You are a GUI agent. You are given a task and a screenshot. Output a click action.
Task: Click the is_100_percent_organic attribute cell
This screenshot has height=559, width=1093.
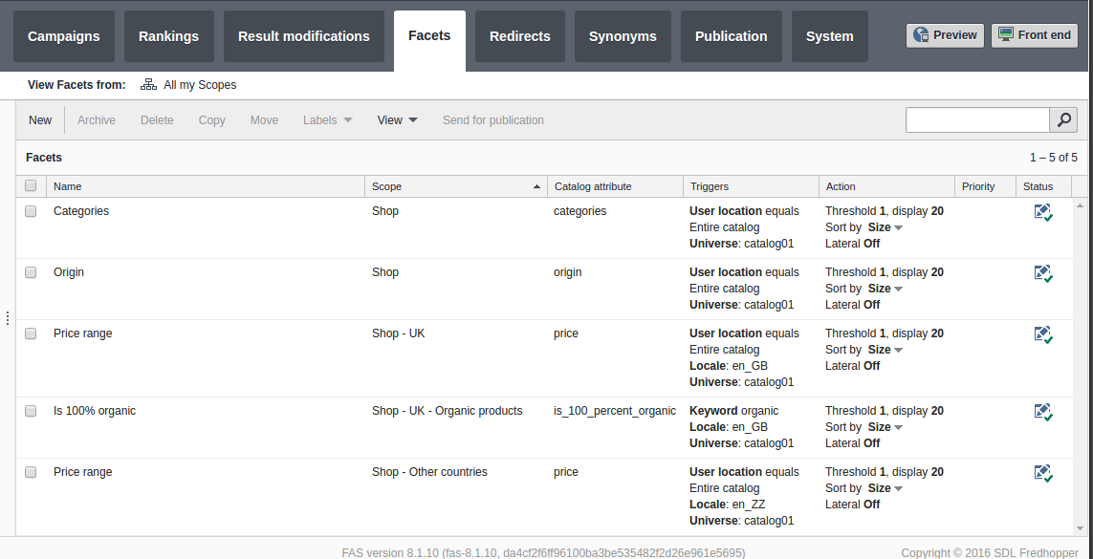click(615, 411)
